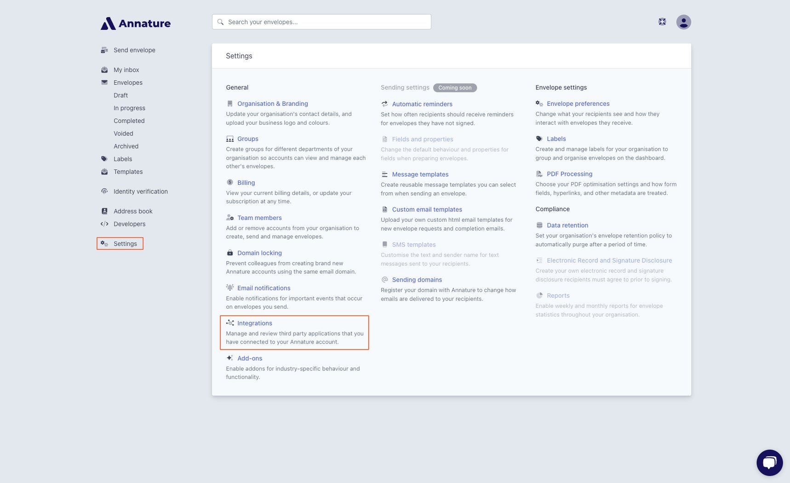Click the Labels tag icon
The image size is (790, 483).
[x=103, y=159]
